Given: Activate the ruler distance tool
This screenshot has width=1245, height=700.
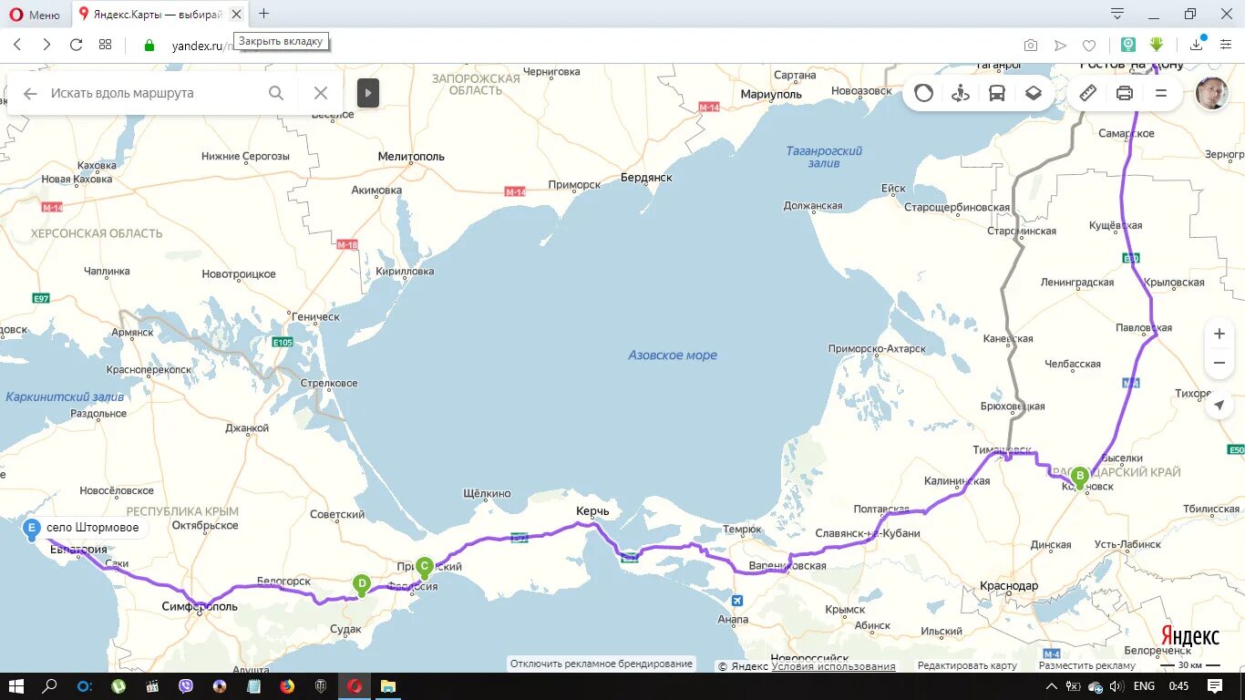Looking at the screenshot, I should pos(1087,93).
